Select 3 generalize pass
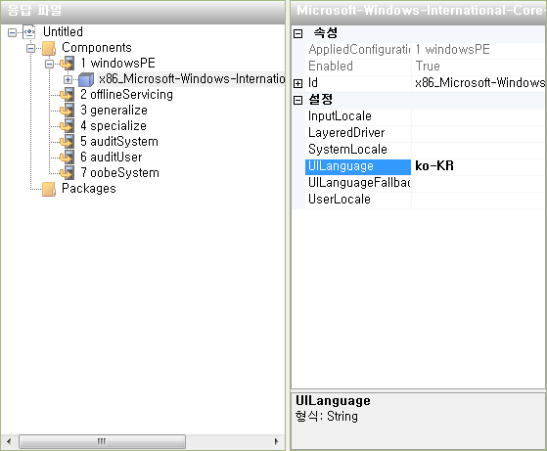This screenshot has height=451, width=547. point(114,111)
